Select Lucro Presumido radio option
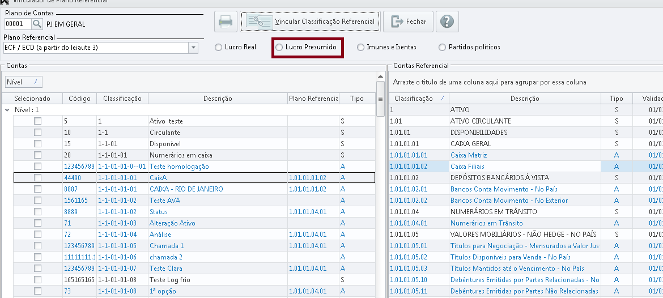 point(305,48)
